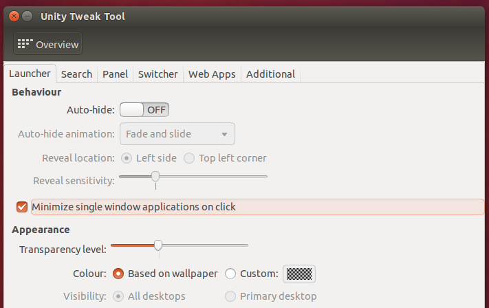Screen dimensions: 489x308
Task: Open the Switcher tab
Action: [x=157, y=74]
